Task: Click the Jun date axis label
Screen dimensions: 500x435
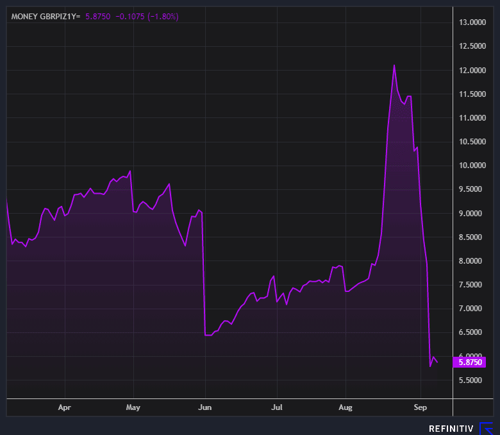Action: tap(205, 407)
